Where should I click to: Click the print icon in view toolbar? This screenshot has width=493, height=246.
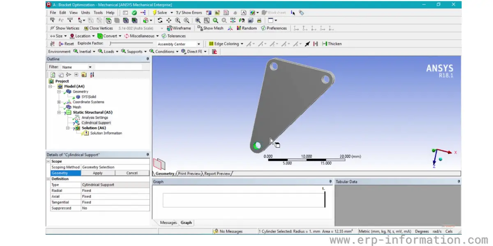pos(259,20)
